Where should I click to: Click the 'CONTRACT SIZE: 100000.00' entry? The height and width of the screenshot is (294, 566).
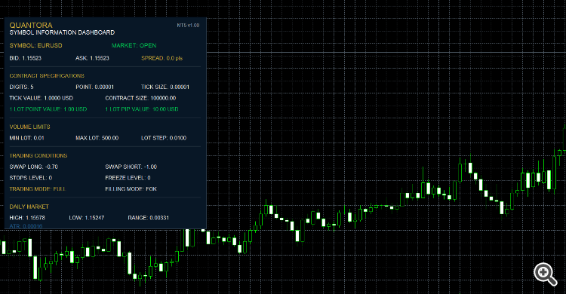[x=140, y=98]
